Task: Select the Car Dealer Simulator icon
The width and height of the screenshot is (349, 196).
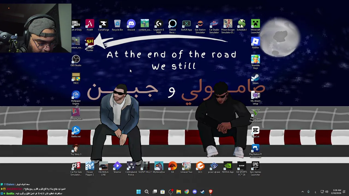Action: (x=214, y=26)
